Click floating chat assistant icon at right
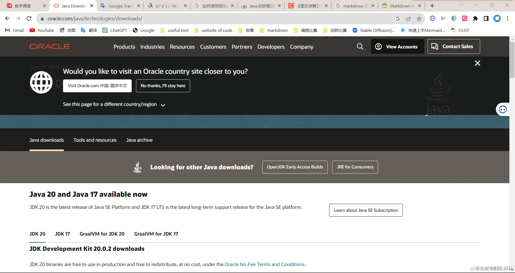The image size is (515, 273). coord(503,109)
